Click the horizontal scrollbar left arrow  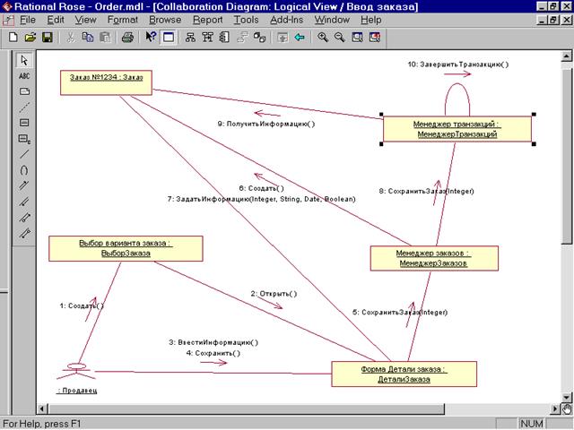42,408
